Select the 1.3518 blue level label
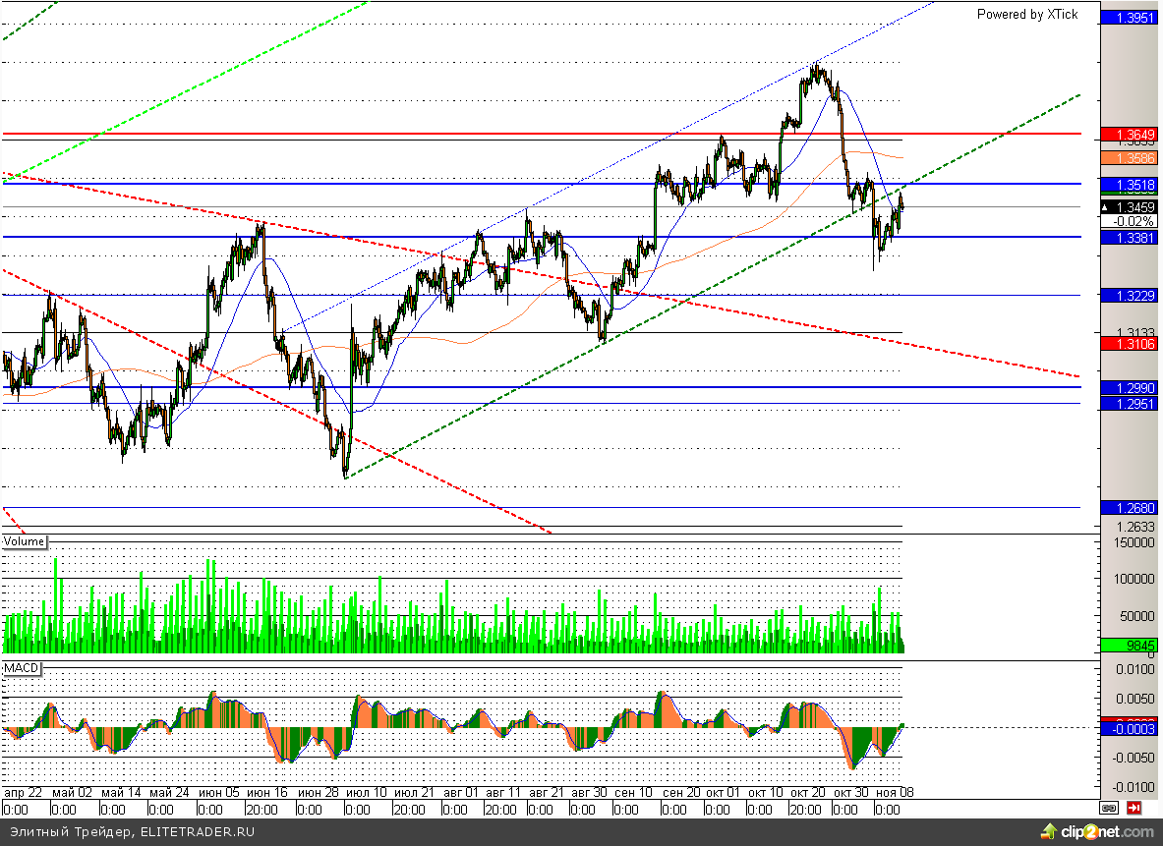 point(1132,185)
